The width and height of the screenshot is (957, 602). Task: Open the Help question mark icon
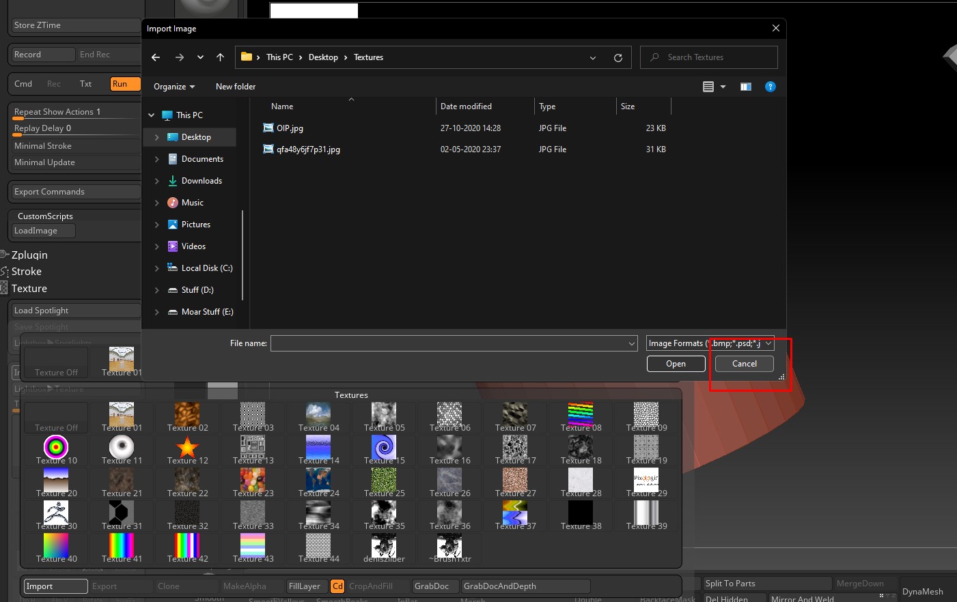[x=770, y=87]
